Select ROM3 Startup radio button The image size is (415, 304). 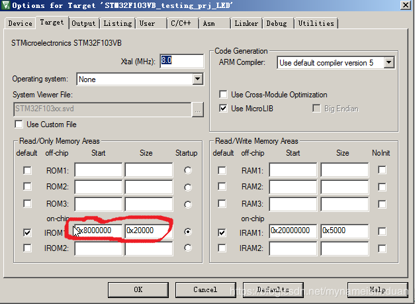pyautogui.click(x=188, y=204)
